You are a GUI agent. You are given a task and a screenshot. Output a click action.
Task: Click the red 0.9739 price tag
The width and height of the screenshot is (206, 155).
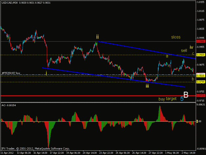point(201,96)
